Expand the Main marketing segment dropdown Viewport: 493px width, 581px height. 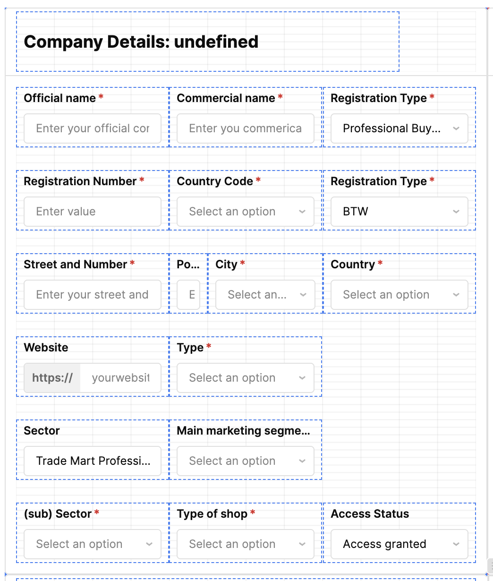click(245, 461)
